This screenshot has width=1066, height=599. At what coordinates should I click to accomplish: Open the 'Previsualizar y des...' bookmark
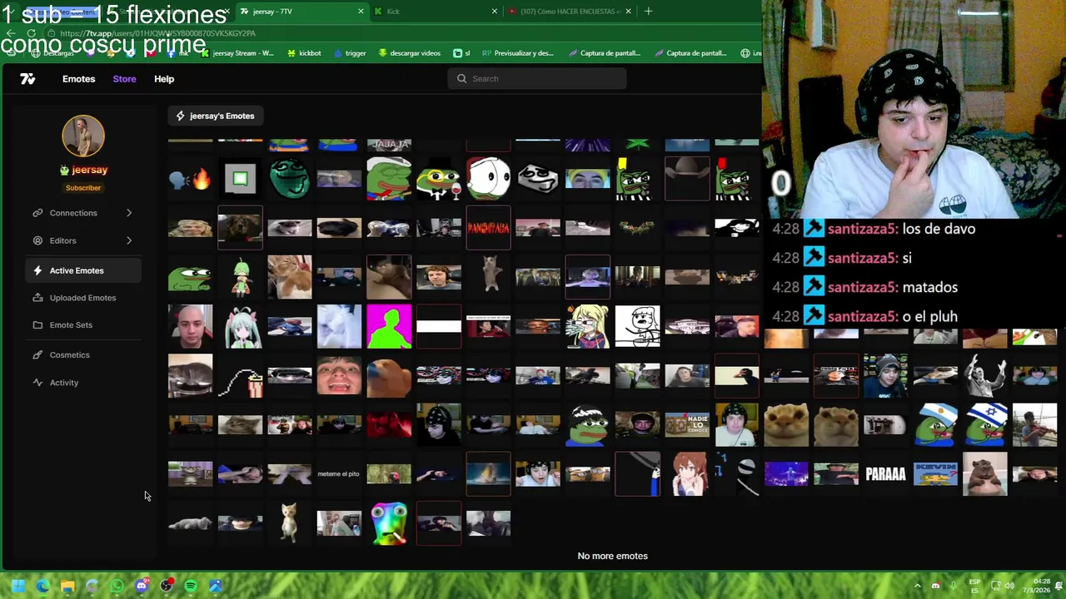coord(517,53)
